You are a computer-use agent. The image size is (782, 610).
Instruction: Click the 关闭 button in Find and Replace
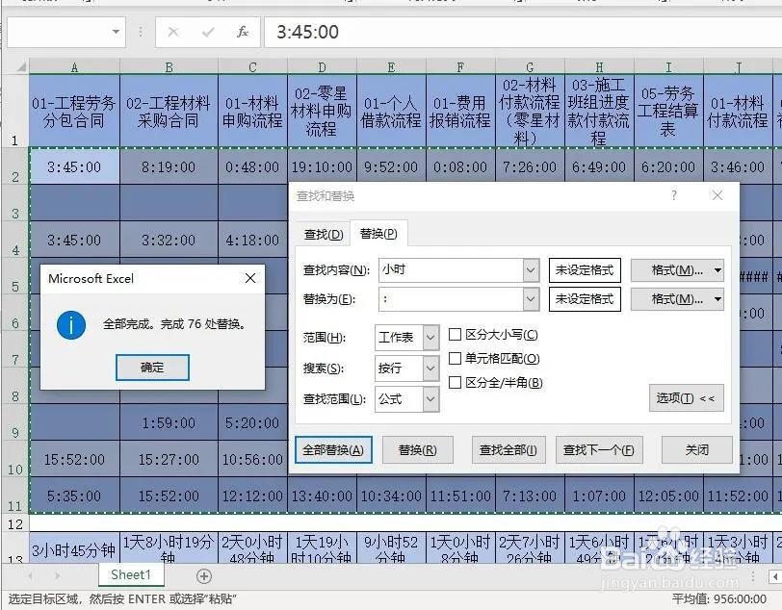click(x=696, y=450)
